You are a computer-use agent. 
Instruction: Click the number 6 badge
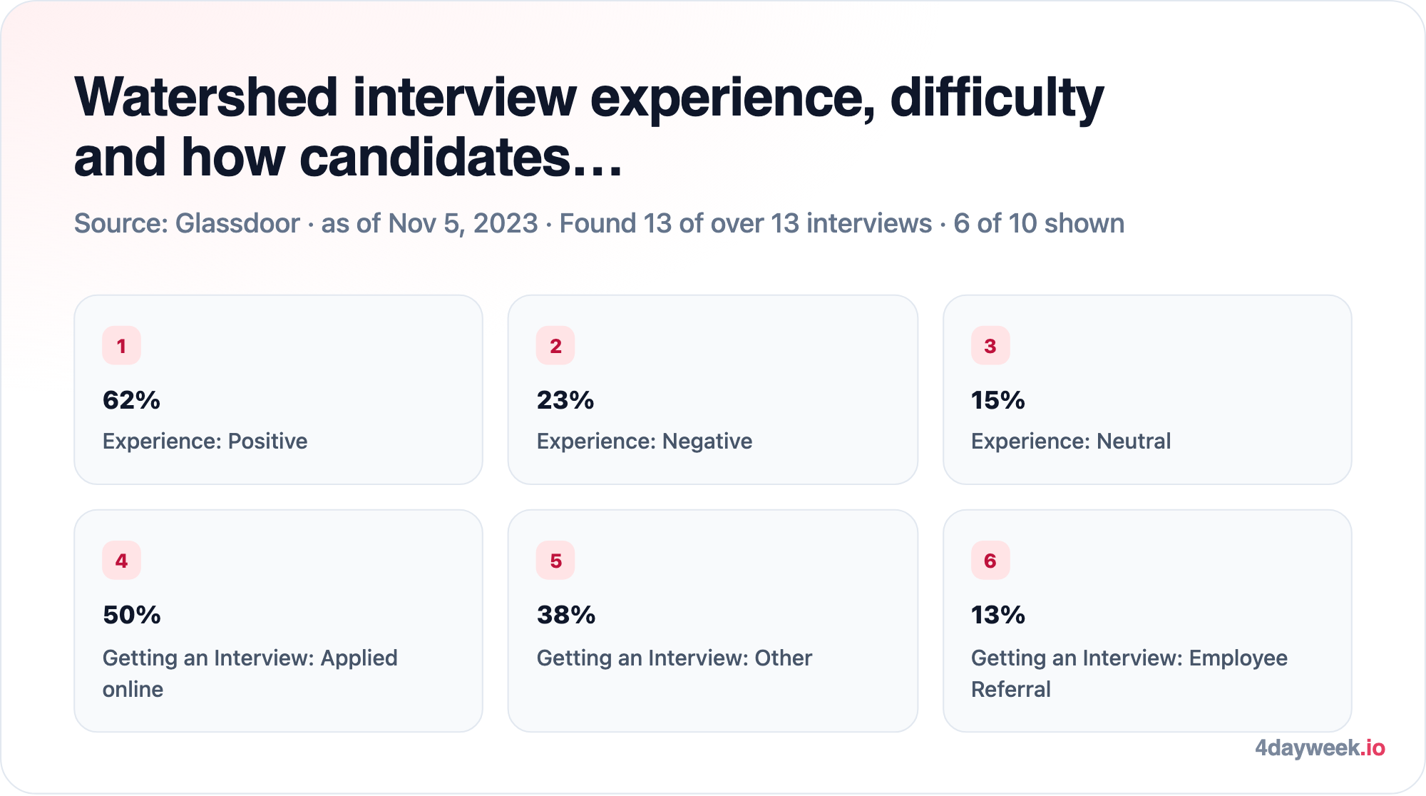point(990,561)
